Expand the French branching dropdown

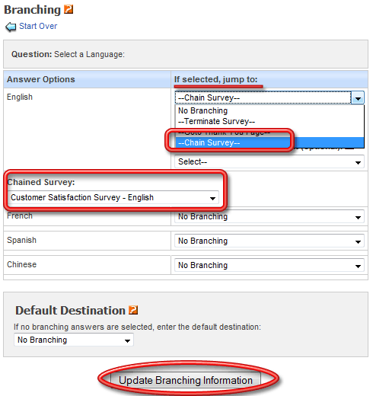coord(269,216)
